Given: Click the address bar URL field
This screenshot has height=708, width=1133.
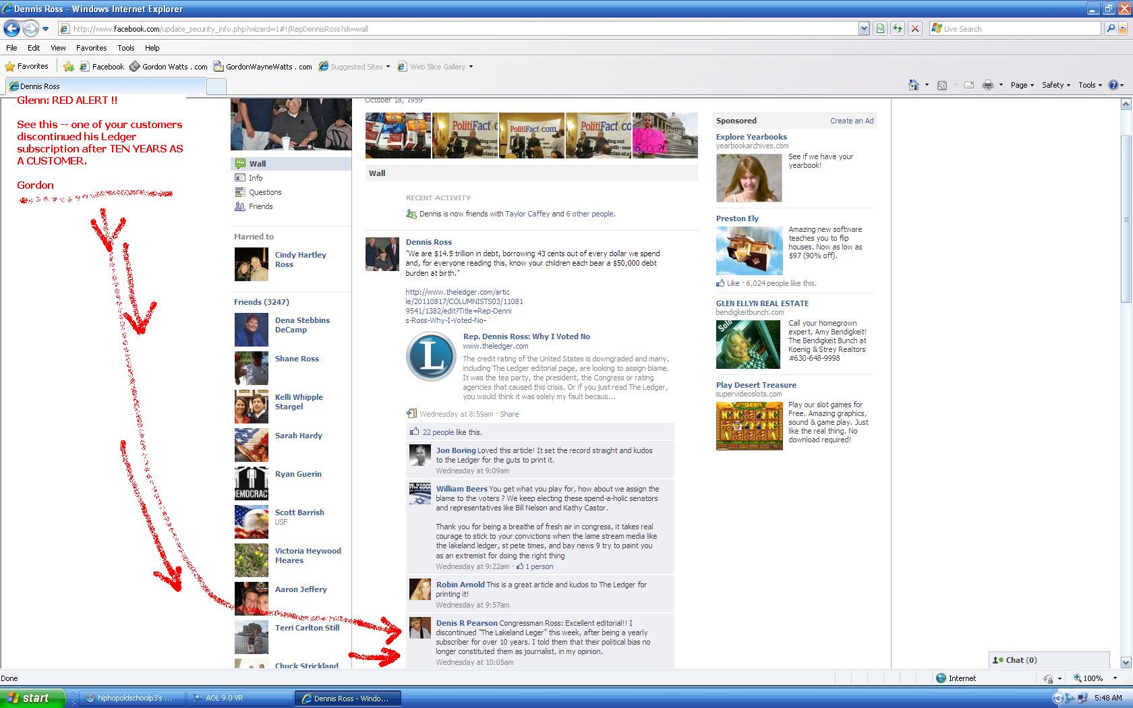Looking at the screenshot, I should 458,28.
